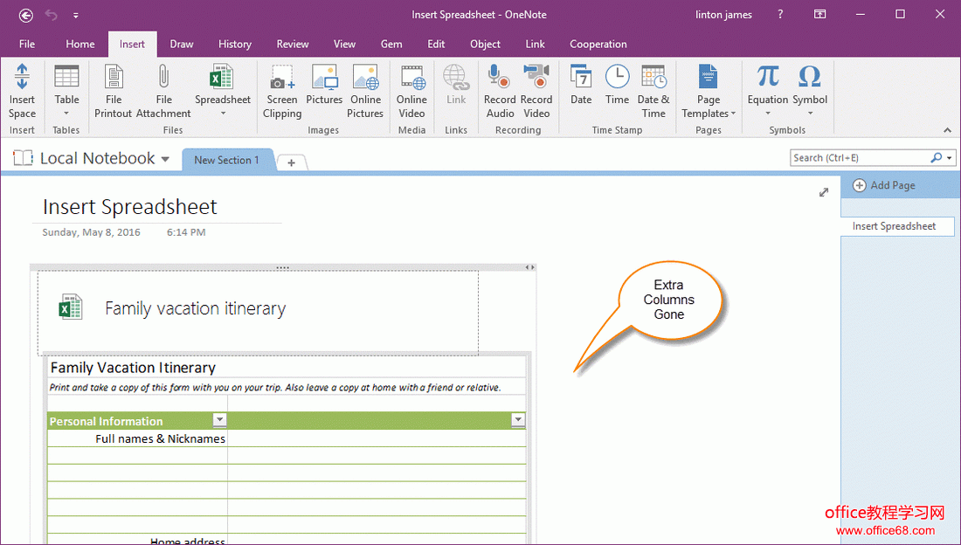Toggle full page view expand arrow
961x545 pixels.
click(824, 192)
